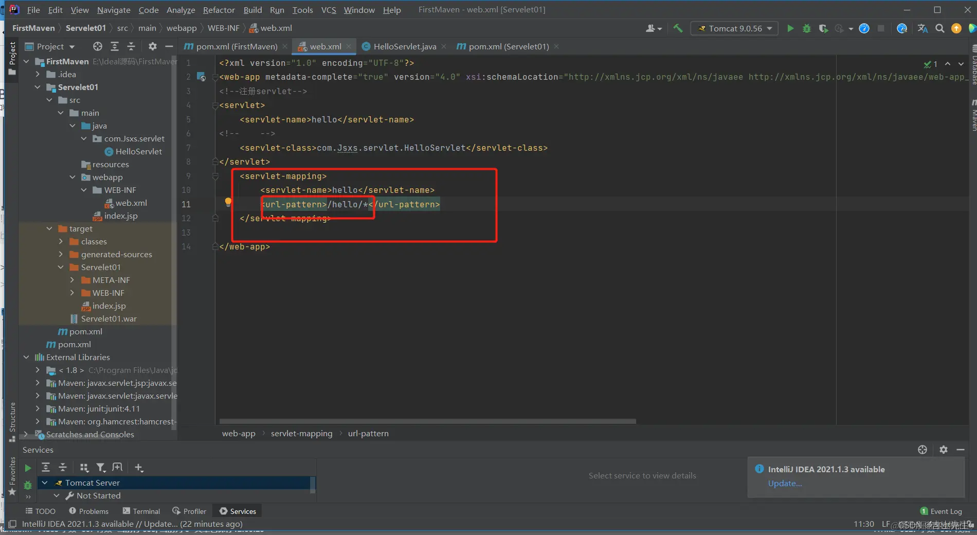Click the green run icon in Services panel
This screenshot has width=977, height=535.
[28, 468]
